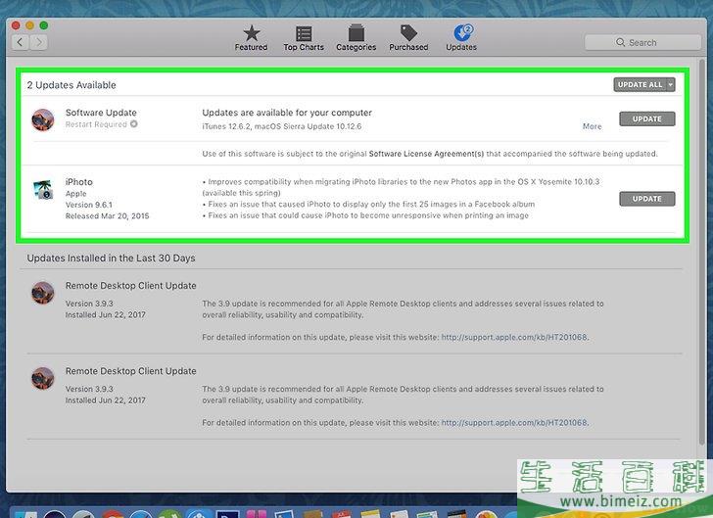Click 'Updates Installed in the Last 30 Days' heading
The height and width of the screenshot is (518, 713).
tap(111, 258)
